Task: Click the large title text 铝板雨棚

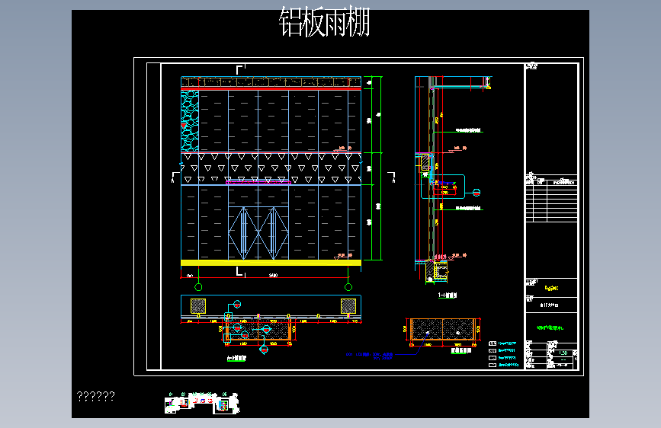Action: pyautogui.click(x=324, y=23)
